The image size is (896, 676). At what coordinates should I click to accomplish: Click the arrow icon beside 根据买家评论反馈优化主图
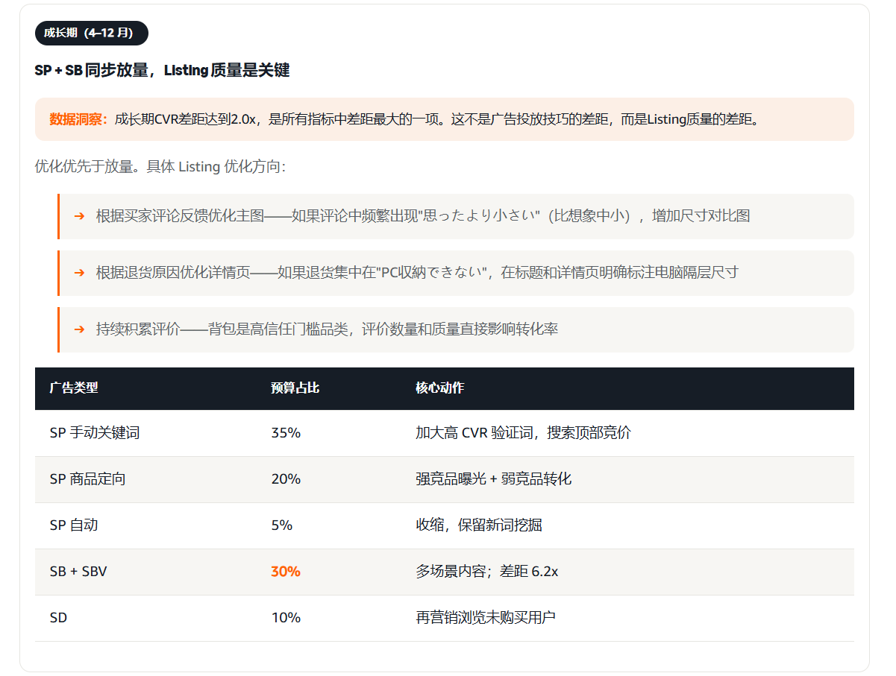tap(79, 216)
